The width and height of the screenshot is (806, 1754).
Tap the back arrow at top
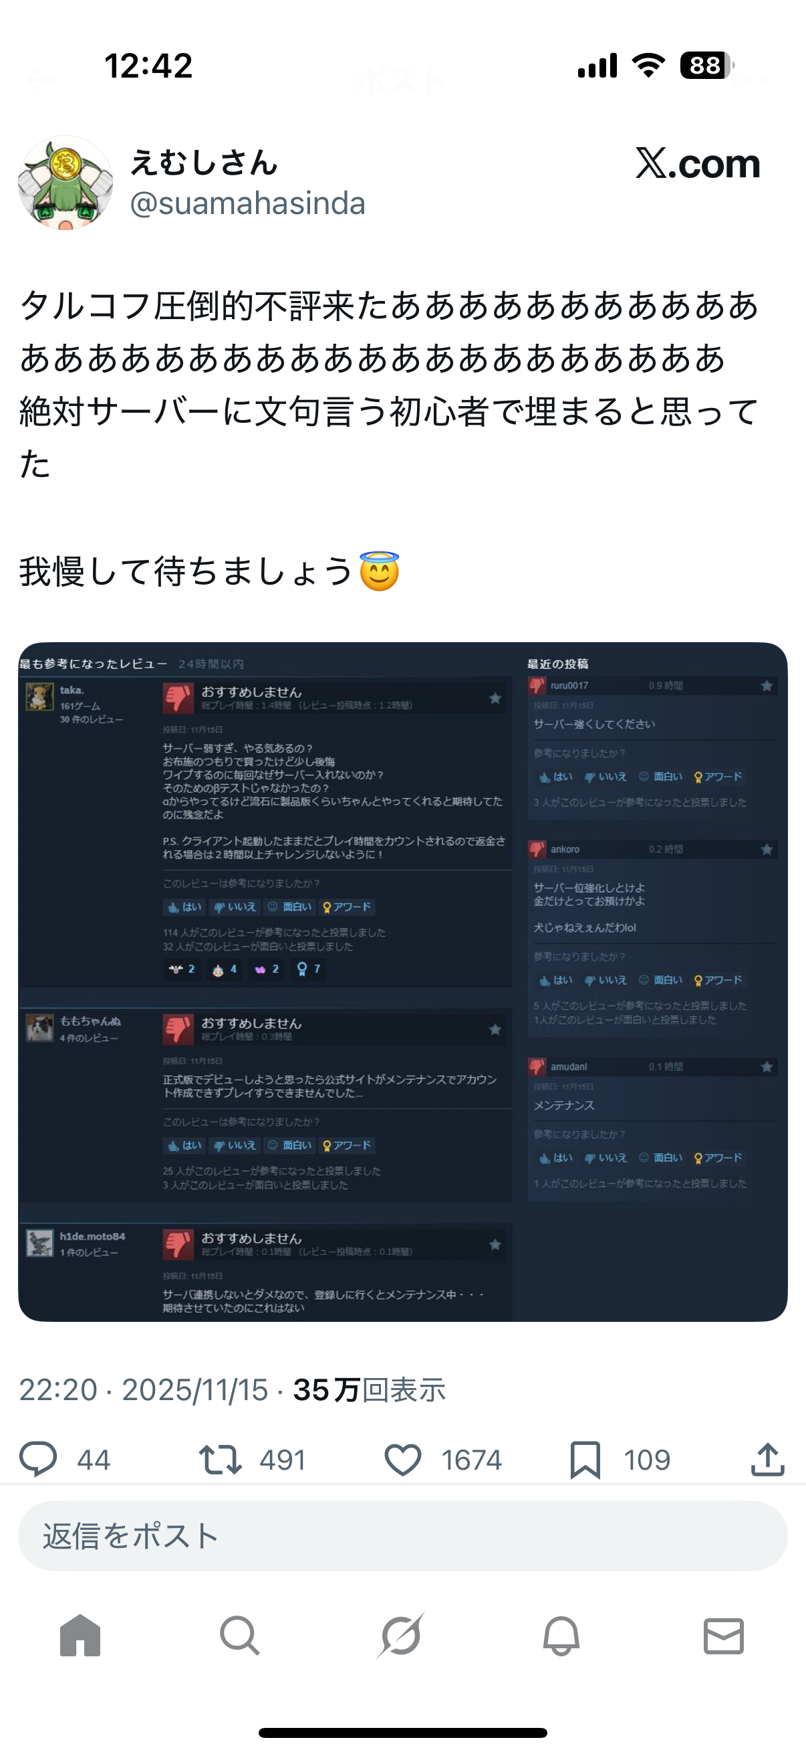(x=41, y=80)
